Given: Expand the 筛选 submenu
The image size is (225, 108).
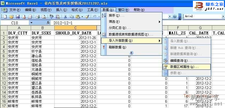Looking at the screenshot, I should 159,22.
